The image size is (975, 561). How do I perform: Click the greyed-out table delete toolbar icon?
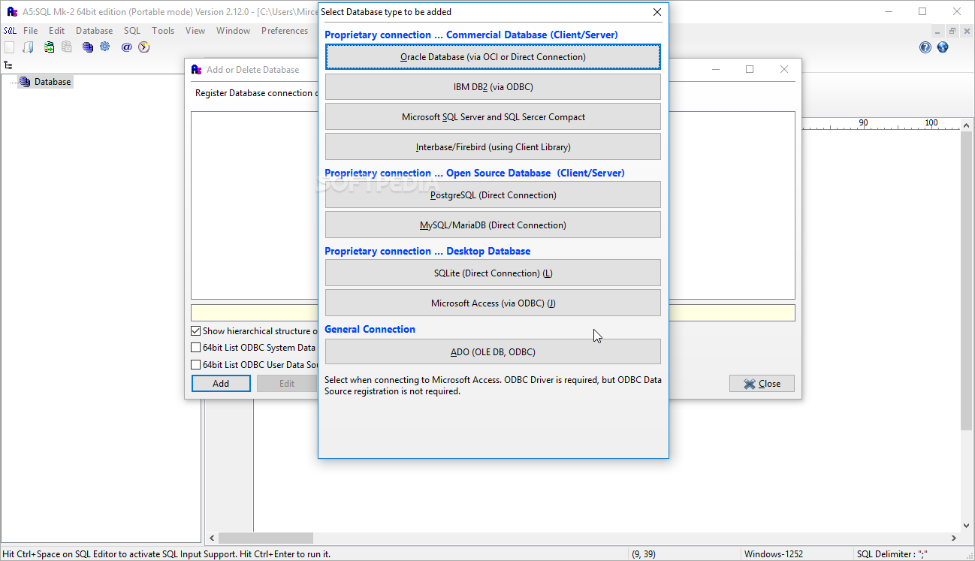click(67, 47)
